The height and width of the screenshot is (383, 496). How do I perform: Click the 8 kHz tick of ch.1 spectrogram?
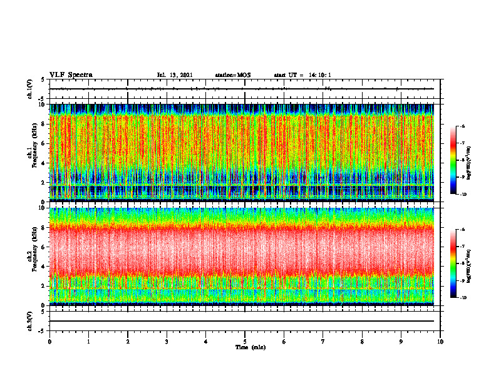coord(44,124)
